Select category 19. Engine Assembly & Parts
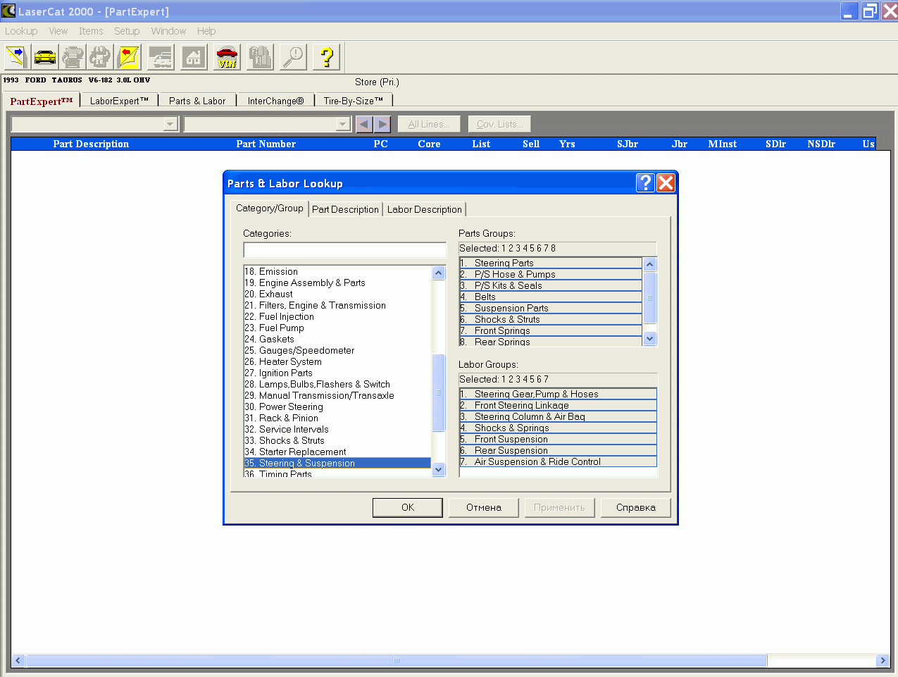The image size is (898, 677). [x=337, y=282]
